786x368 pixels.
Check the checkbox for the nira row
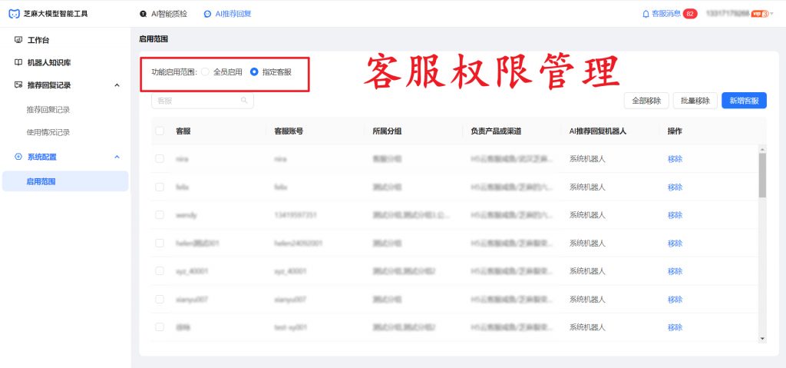pyautogui.click(x=160, y=158)
